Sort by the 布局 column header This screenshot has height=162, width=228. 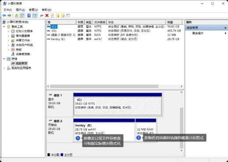(80, 22)
